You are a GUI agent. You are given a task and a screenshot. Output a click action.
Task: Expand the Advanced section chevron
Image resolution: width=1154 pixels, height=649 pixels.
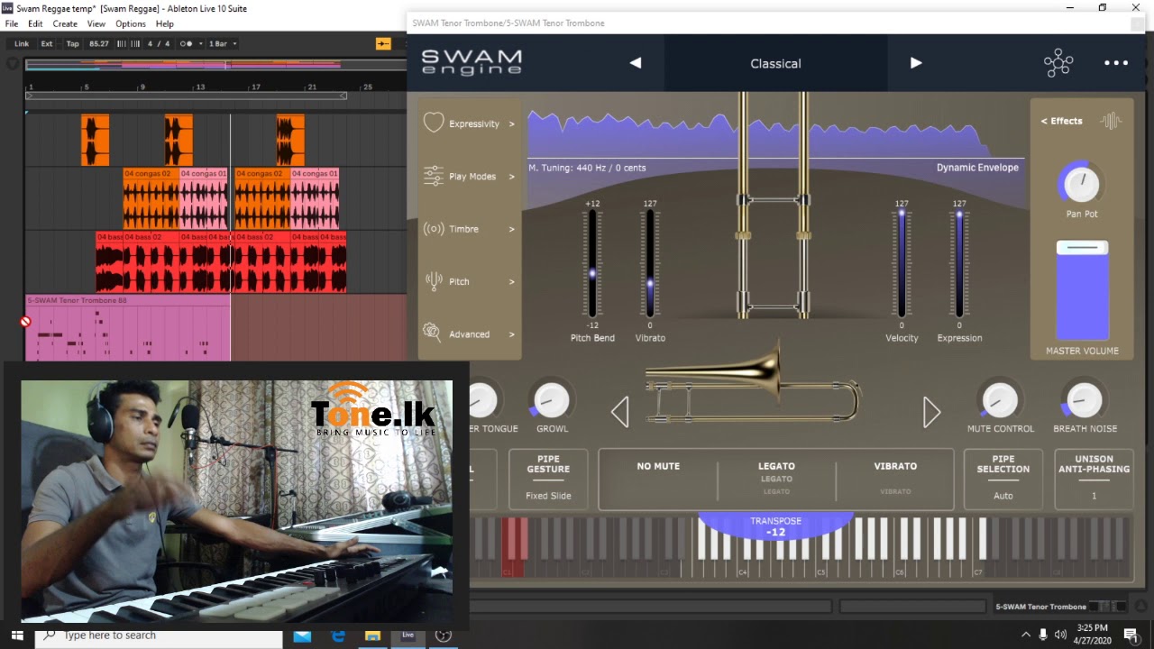coord(511,334)
